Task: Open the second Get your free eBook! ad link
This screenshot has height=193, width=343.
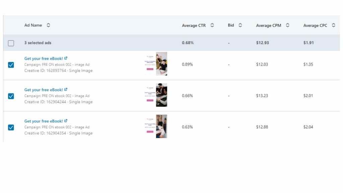Action: point(44,90)
